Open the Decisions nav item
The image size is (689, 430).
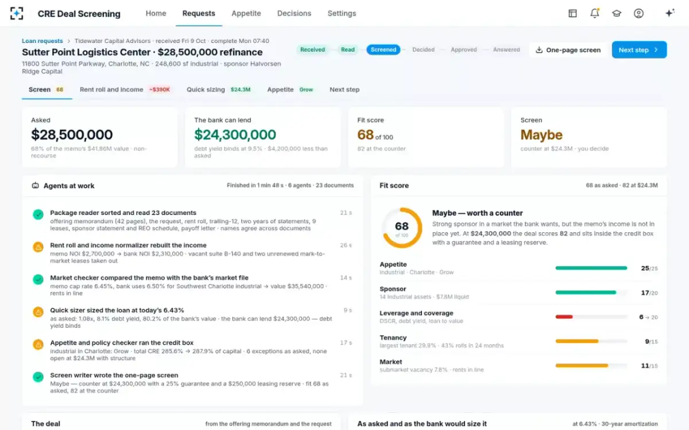294,13
